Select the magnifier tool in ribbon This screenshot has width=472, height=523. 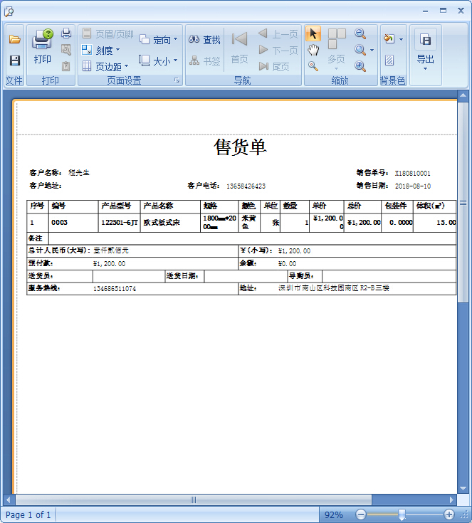click(x=313, y=66)
